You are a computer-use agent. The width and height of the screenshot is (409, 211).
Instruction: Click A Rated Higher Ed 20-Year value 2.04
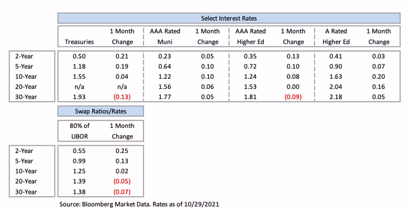tap(336, 87)
